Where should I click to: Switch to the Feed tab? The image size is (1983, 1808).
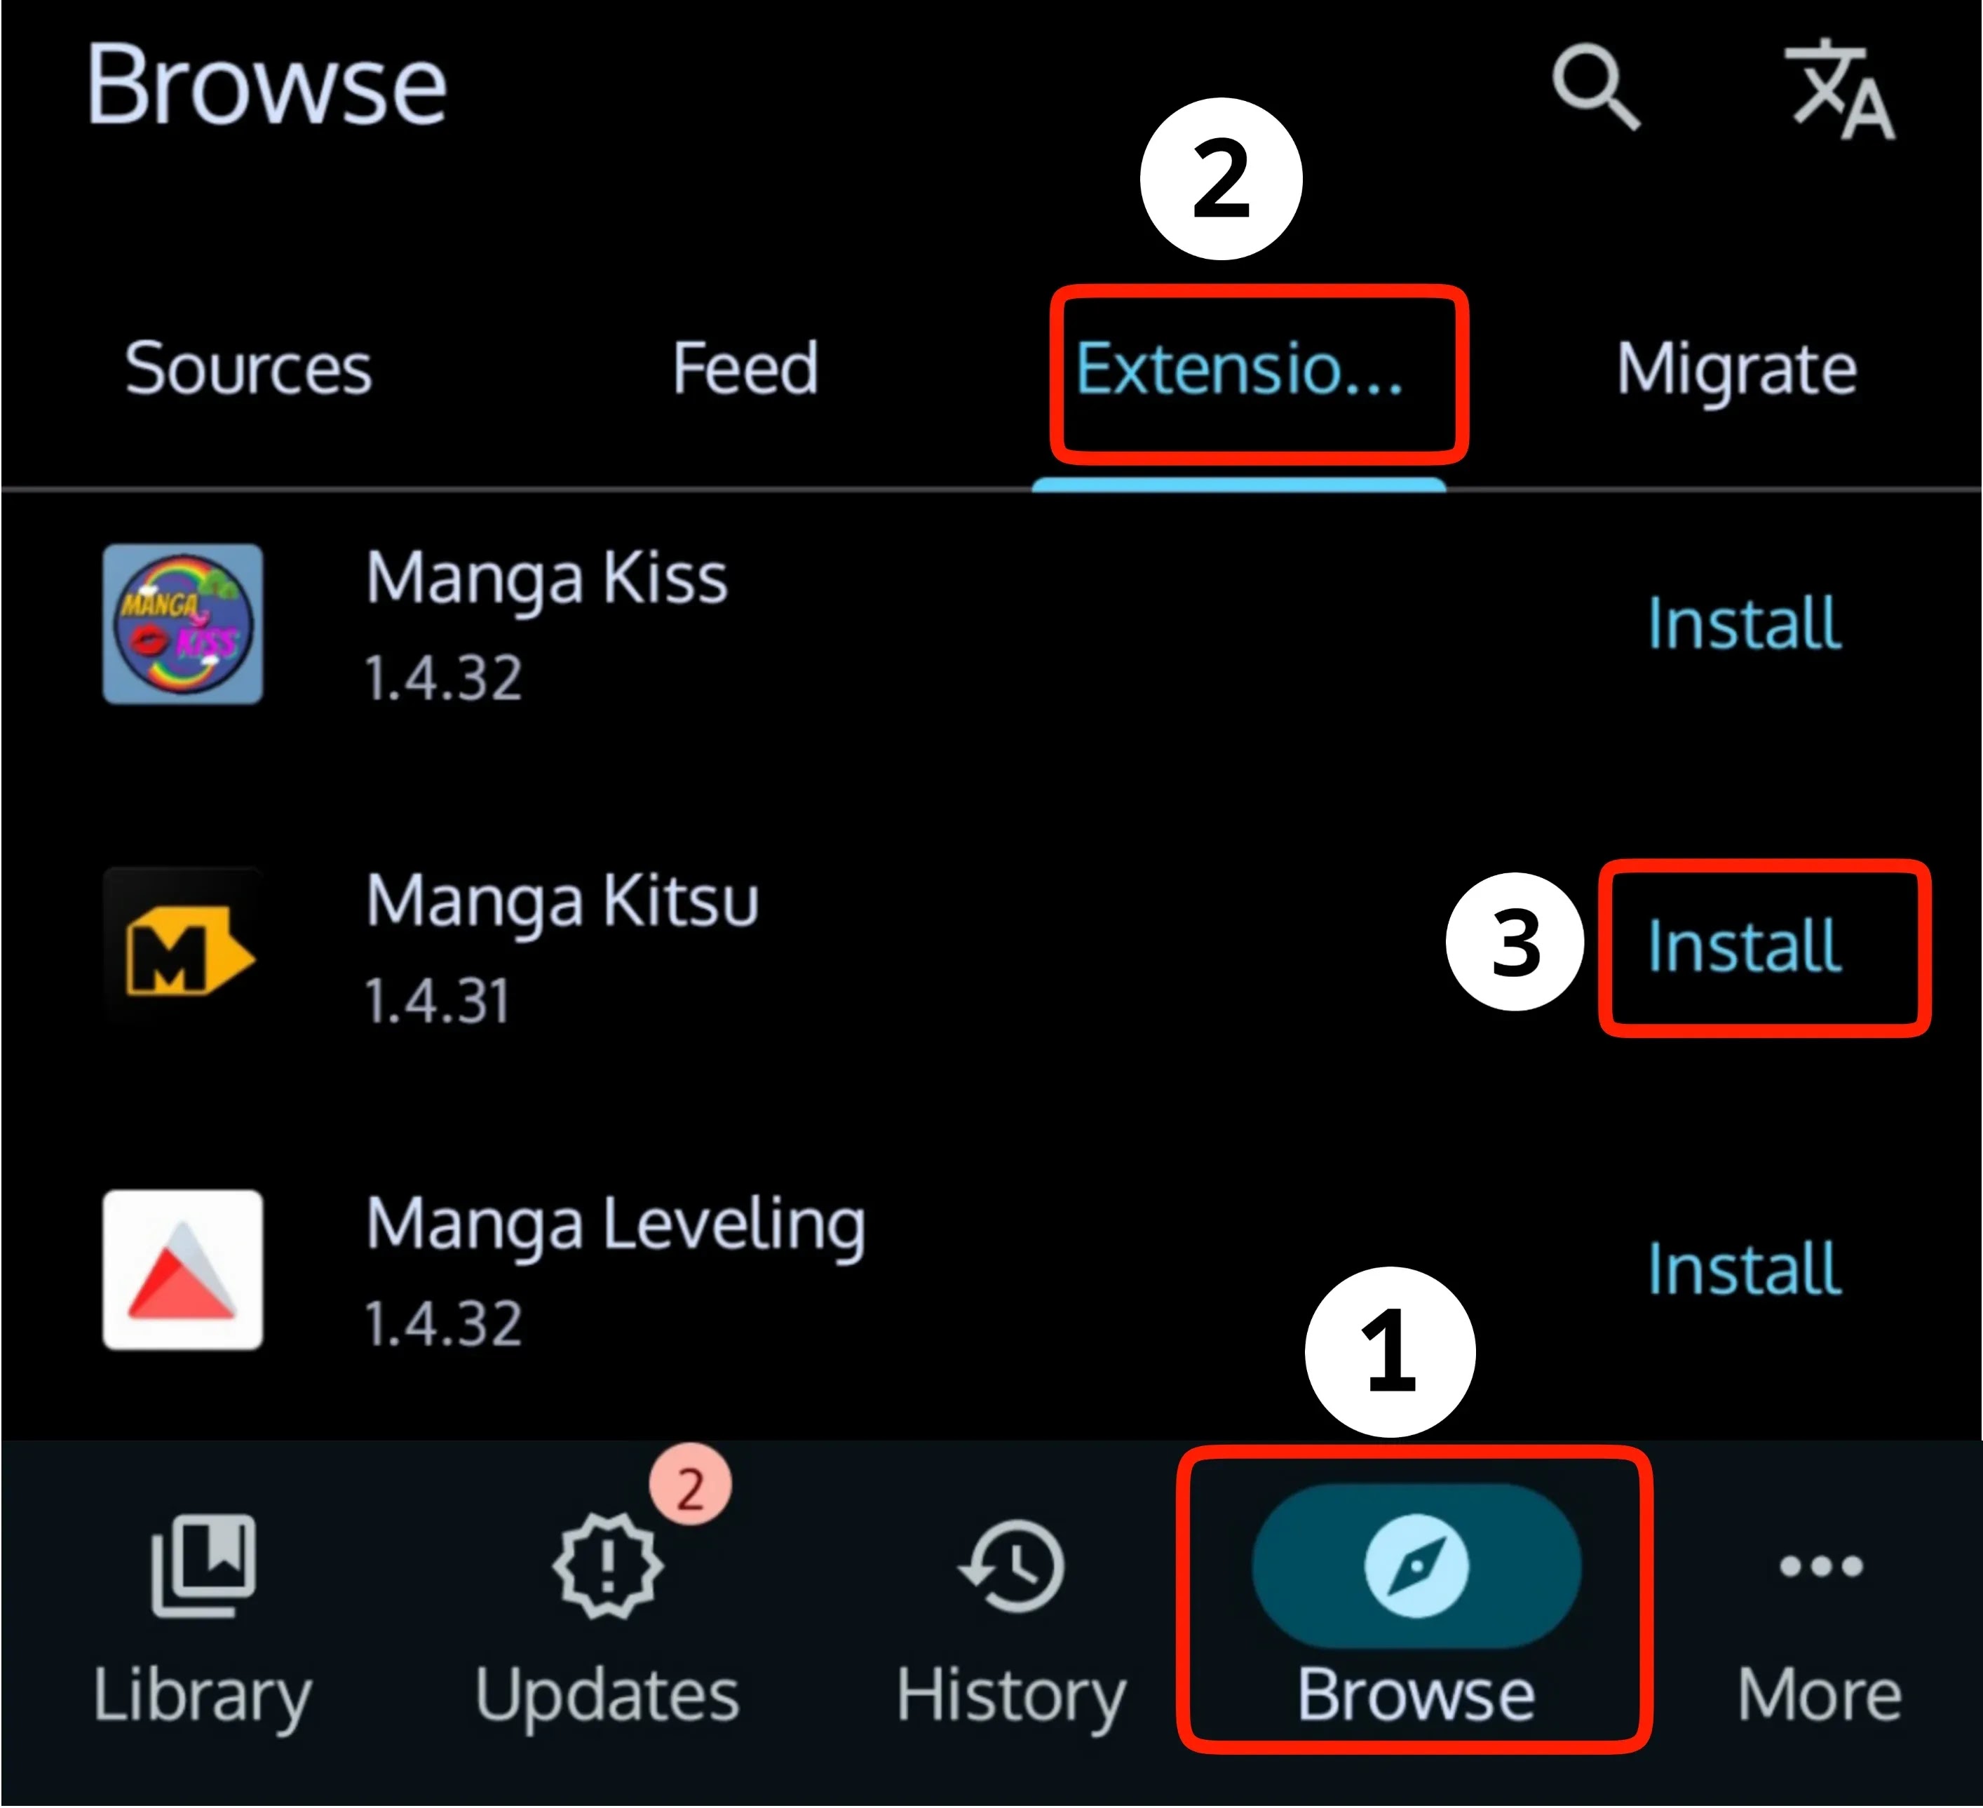click(745, 368)
